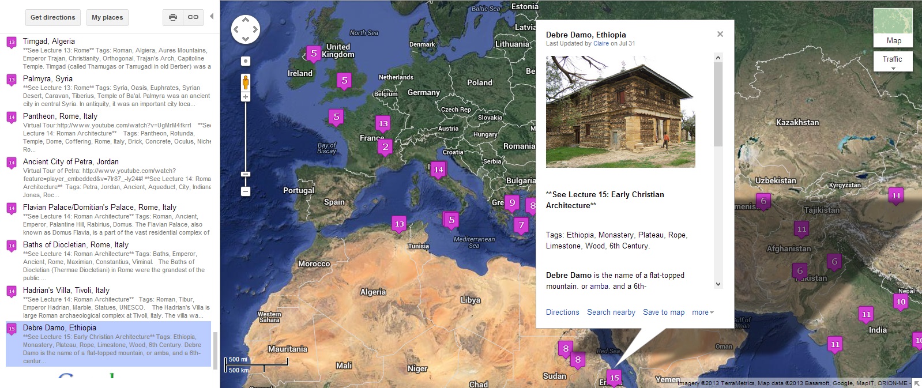Click the amba link in description
922x388 pixels.
599,287
